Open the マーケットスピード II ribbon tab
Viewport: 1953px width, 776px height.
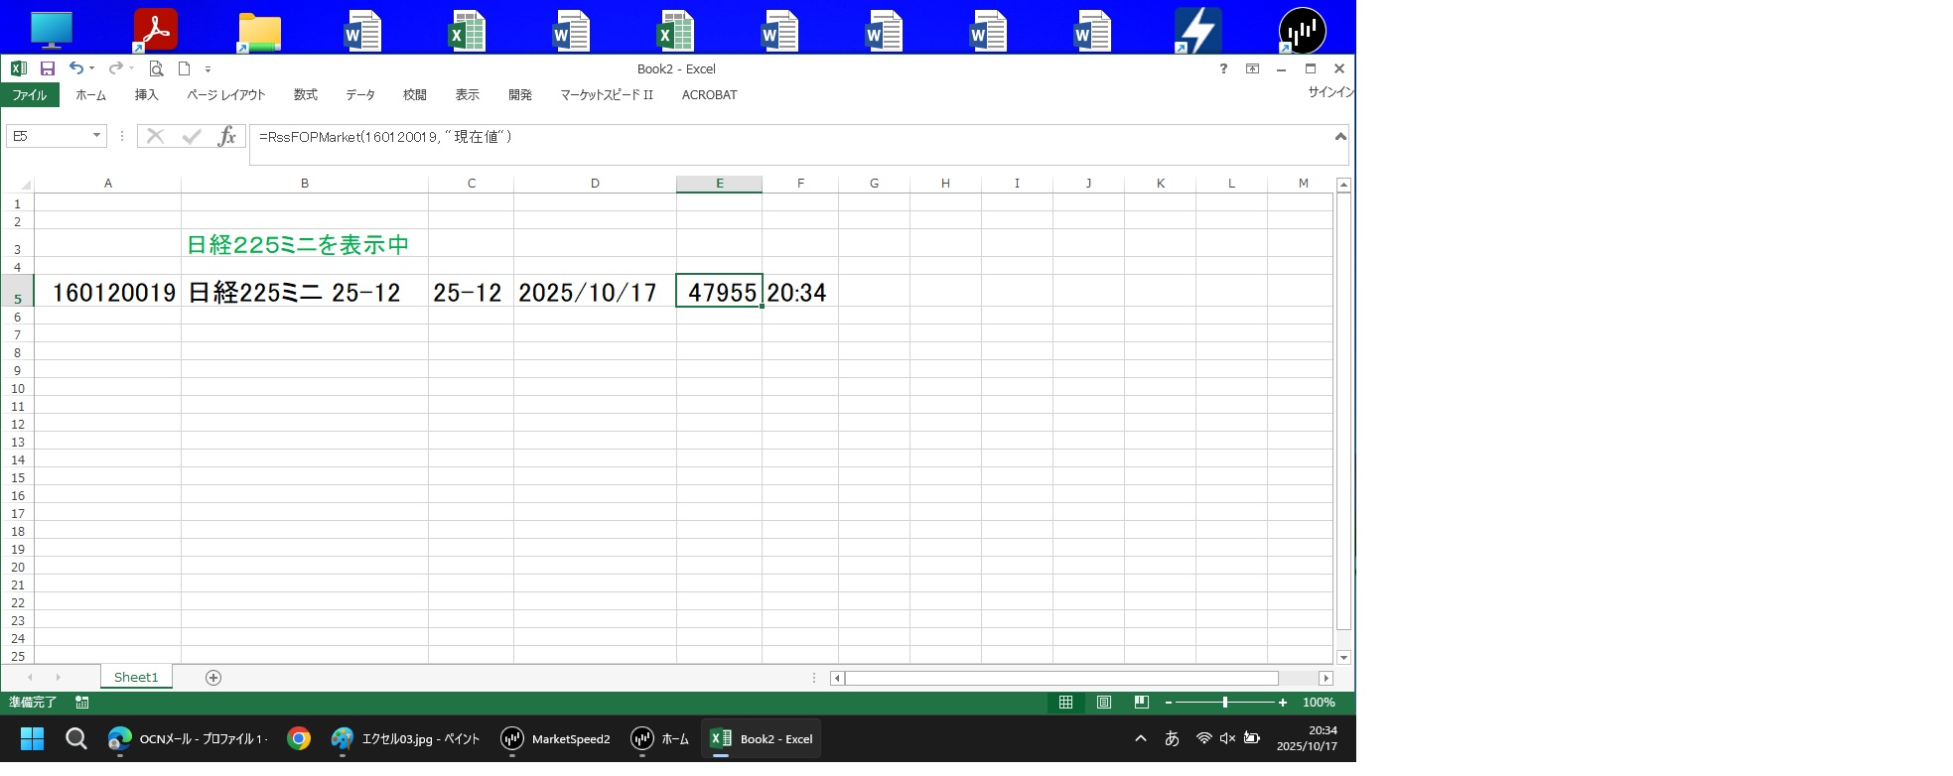click(606, 95)
